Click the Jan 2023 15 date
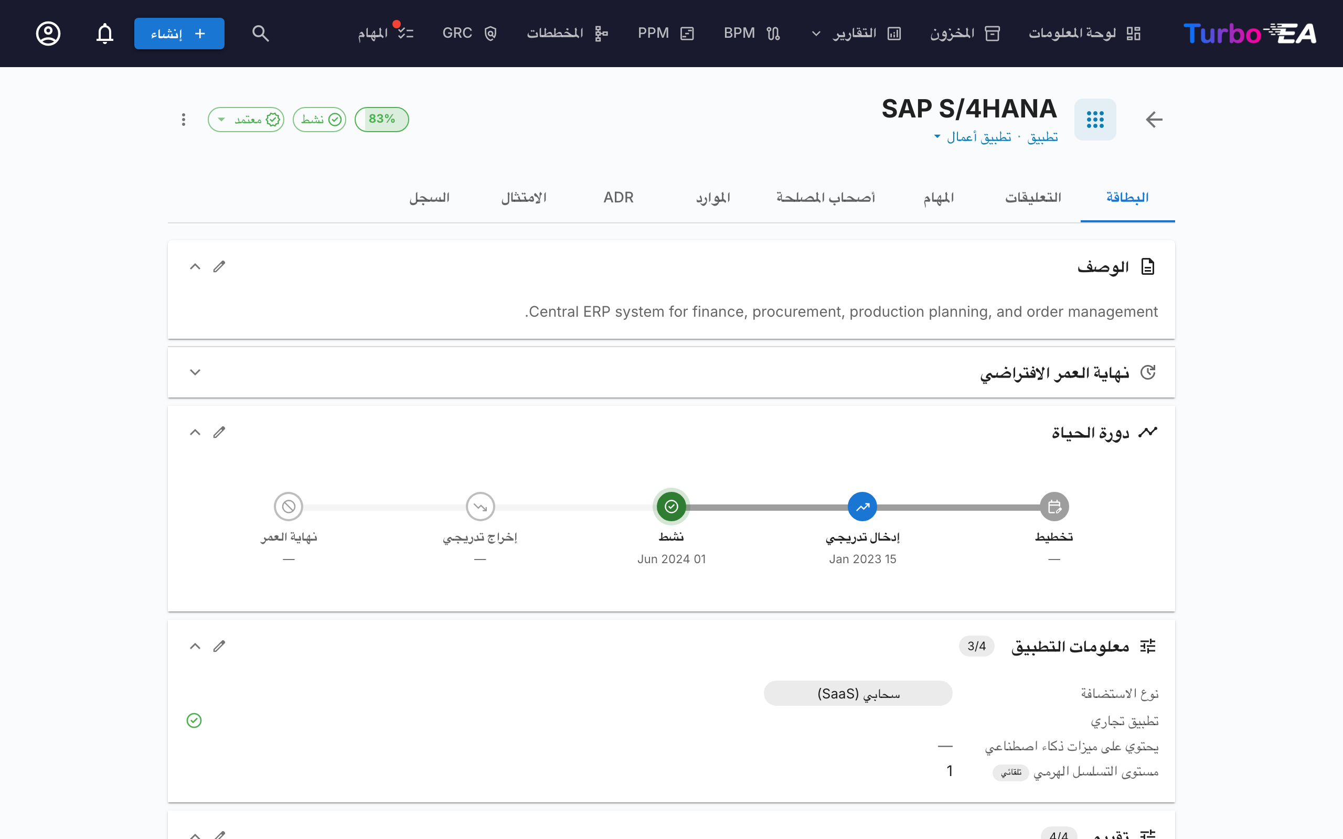This screenshot has height=839, width=1343. coord(862,560)
